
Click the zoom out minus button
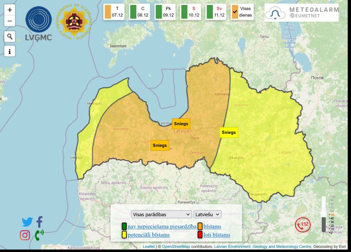click(10, 21)
